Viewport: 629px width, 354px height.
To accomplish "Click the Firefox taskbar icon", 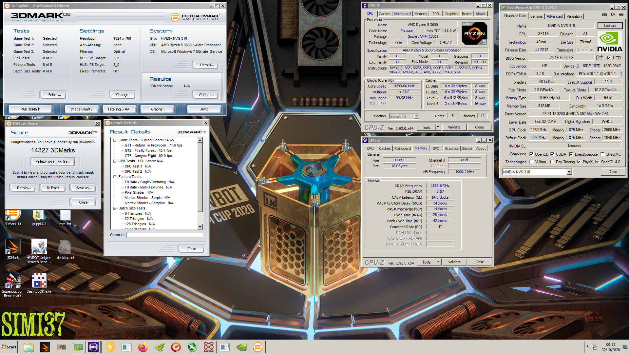I will (143, 347).
